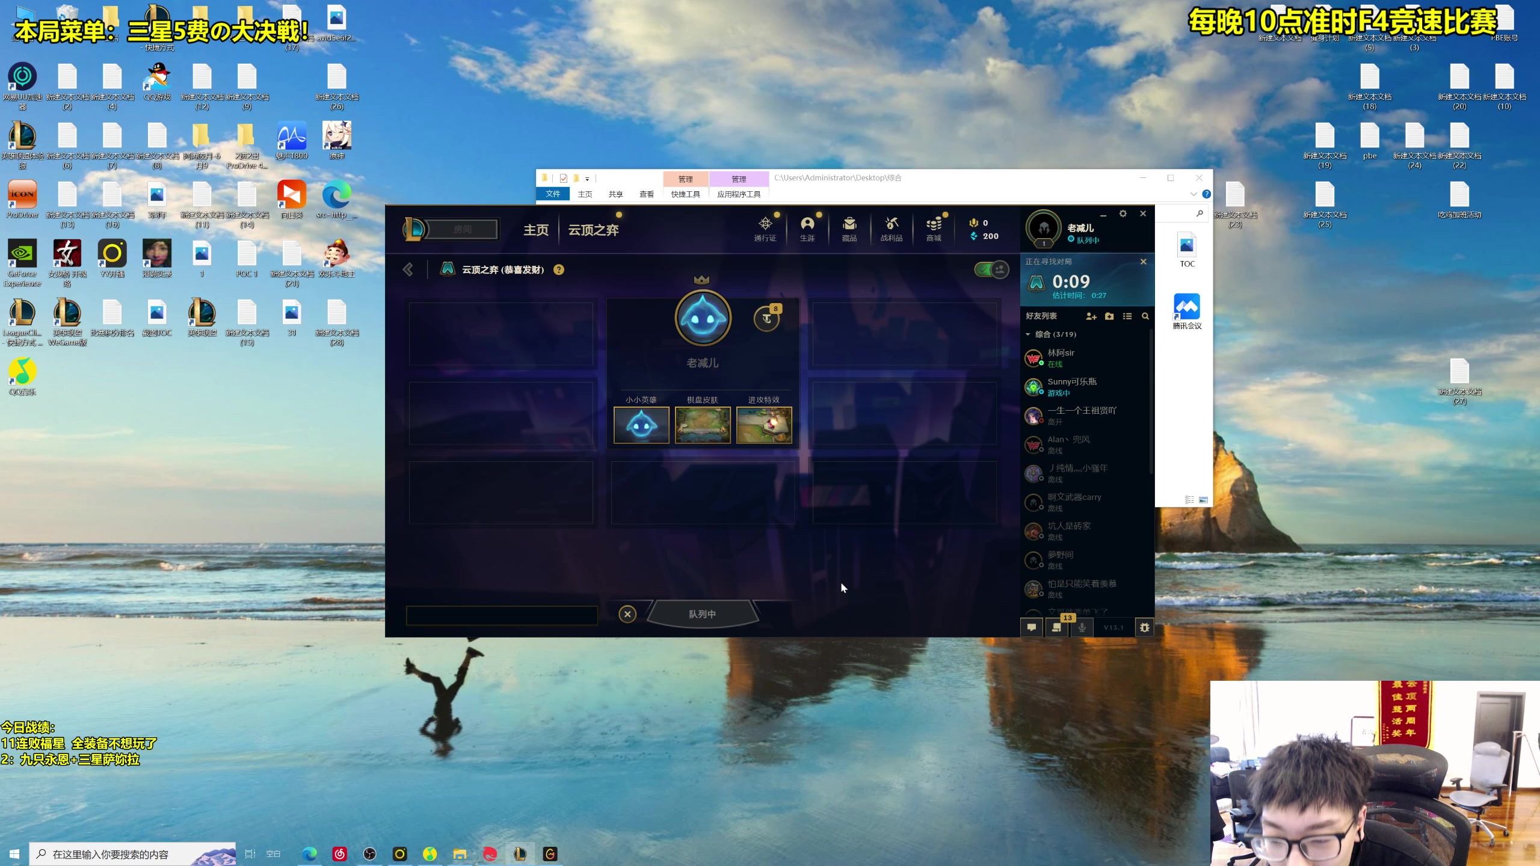Open 文件 tab in Explorer window

[x=553, y=194]
